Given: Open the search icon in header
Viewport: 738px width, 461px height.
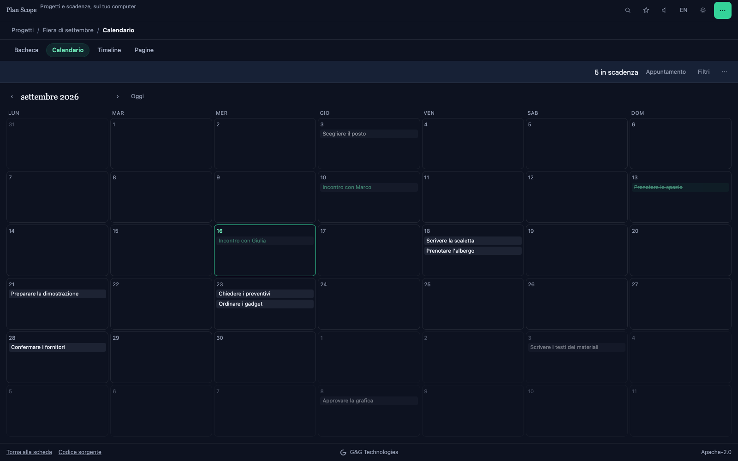Looking at the screenshot, I should 628,10.
